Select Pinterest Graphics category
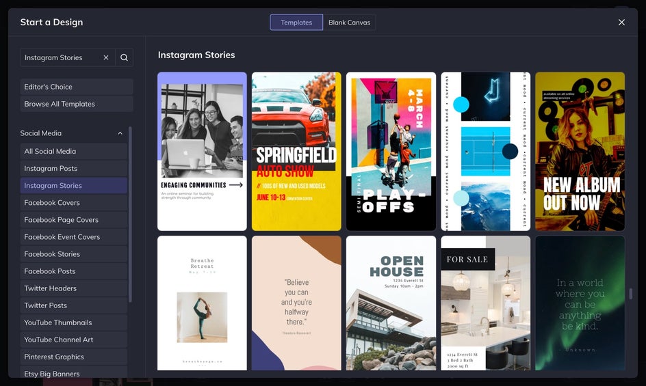Image resolution: width=646 pixels, height=386 pixels. click(x=74, y=357)
